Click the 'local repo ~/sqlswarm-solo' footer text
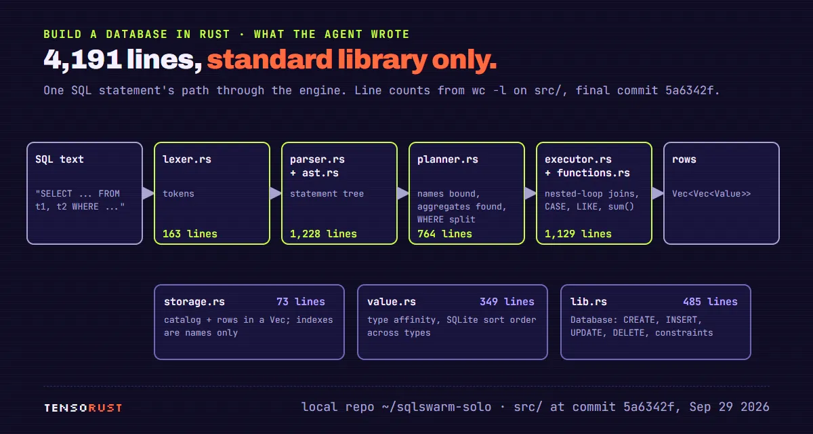 pos(535,407)
